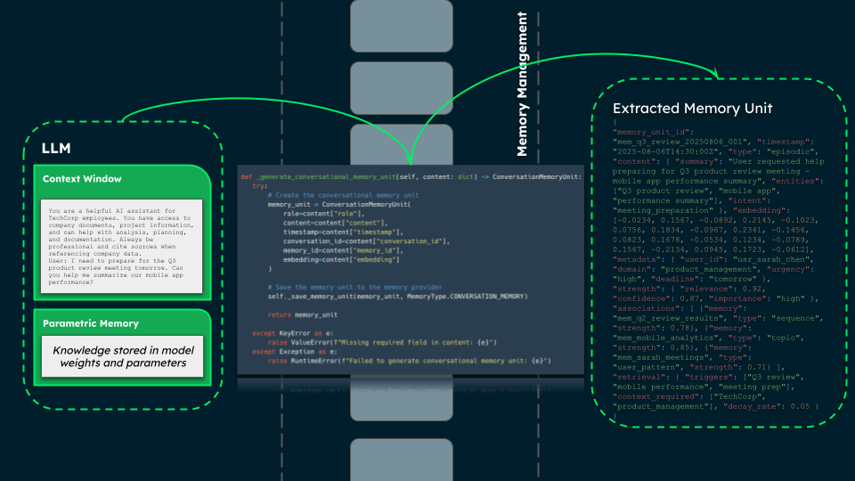The image size is (855, 481).
Task: Select the "return memory_unit" line
Action: [302, 314]
